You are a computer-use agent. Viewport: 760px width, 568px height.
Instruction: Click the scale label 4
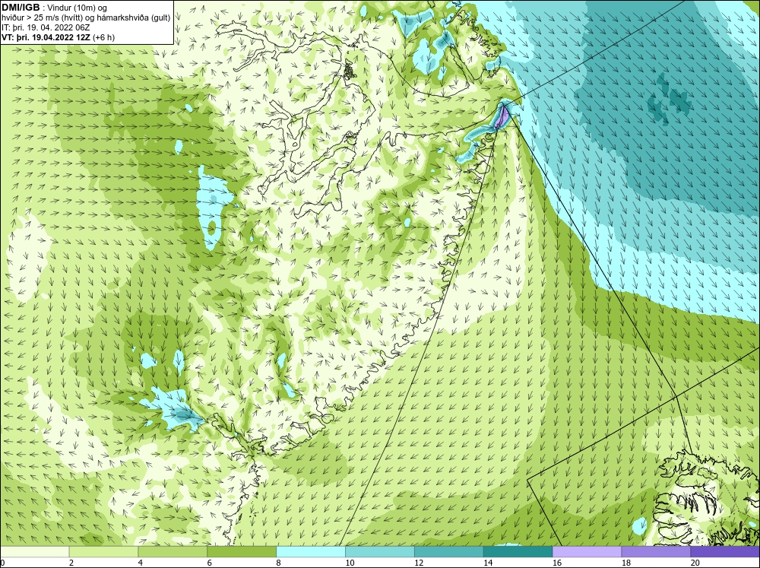click(x=141, y=563)
